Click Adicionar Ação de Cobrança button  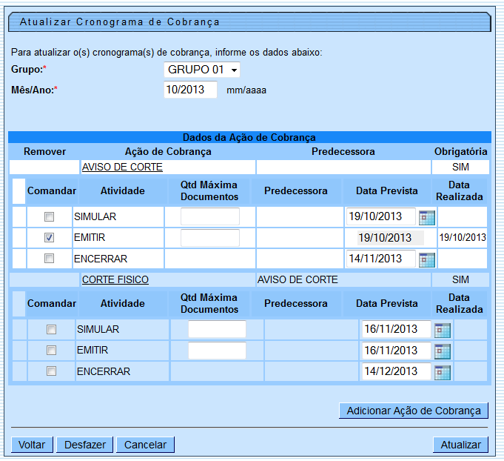coord(413,411)
